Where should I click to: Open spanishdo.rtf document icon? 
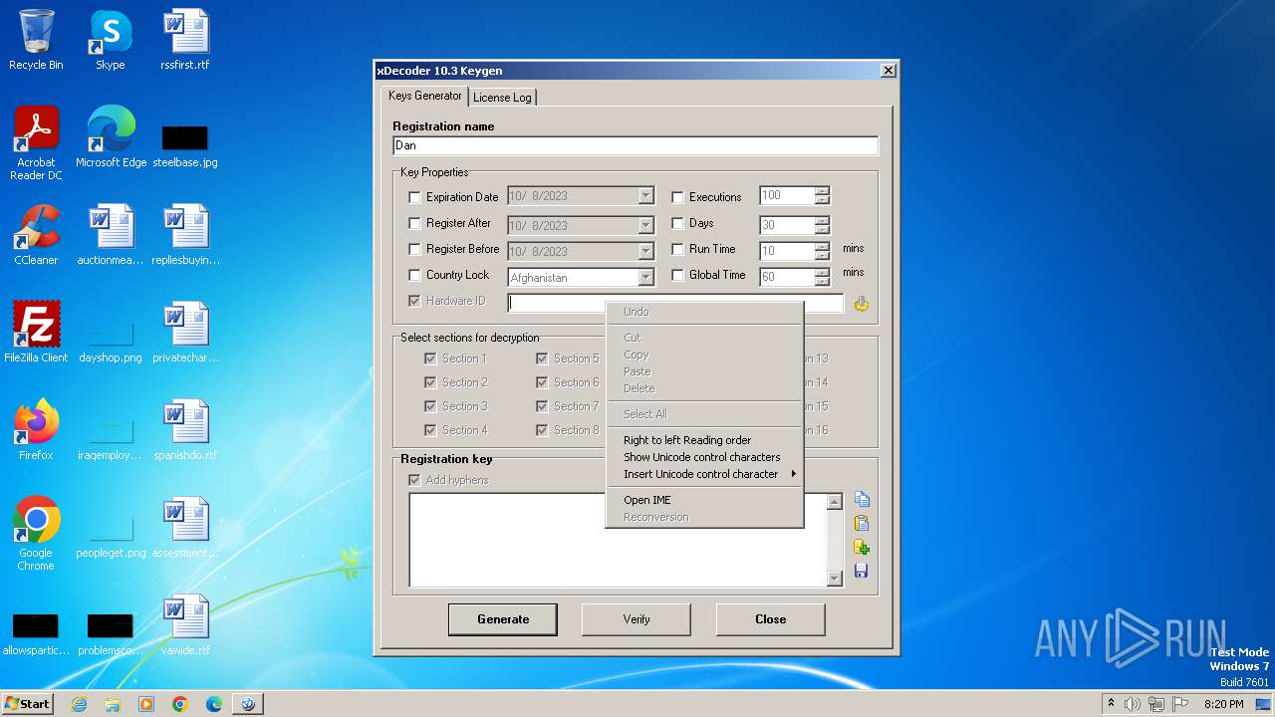click(x=185, y=430)
